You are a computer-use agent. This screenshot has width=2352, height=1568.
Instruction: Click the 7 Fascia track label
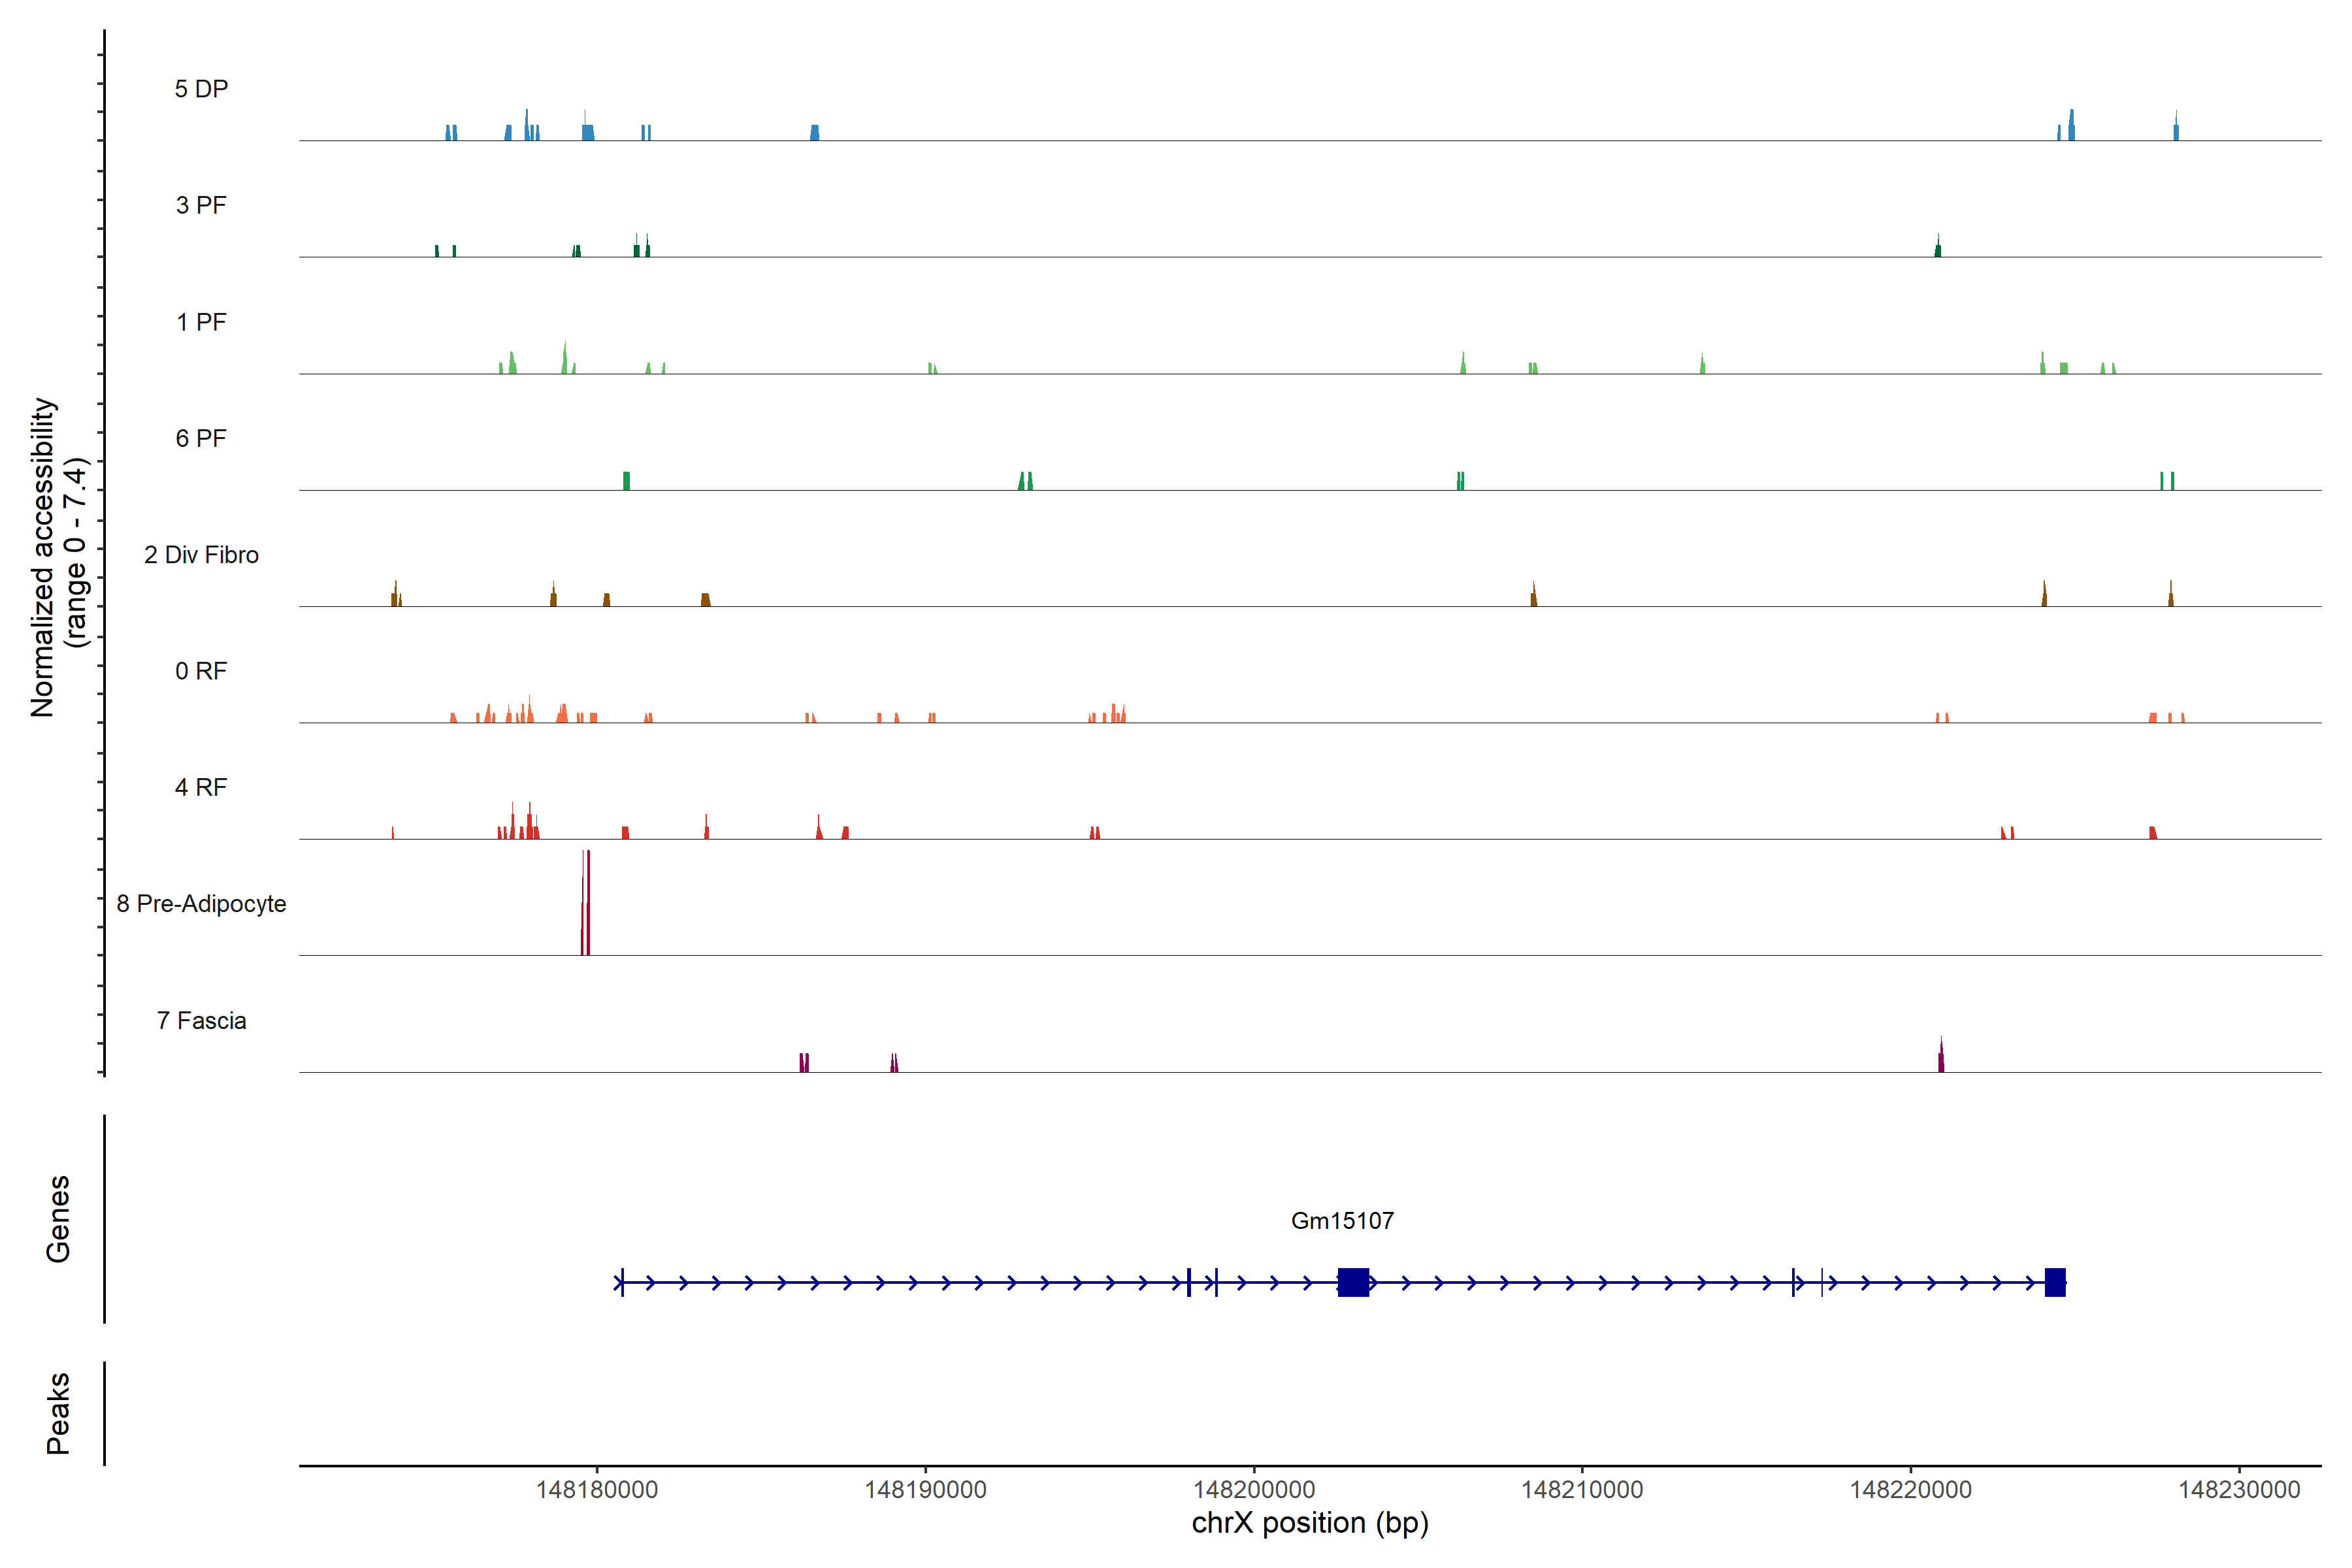pos(201,1020)
